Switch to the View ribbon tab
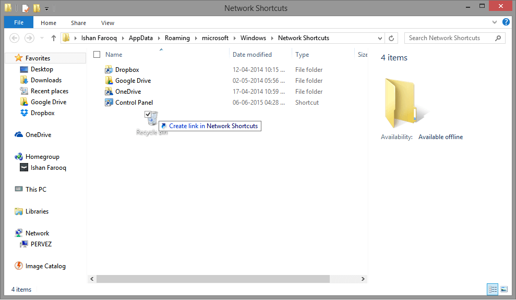 (107, 23)
